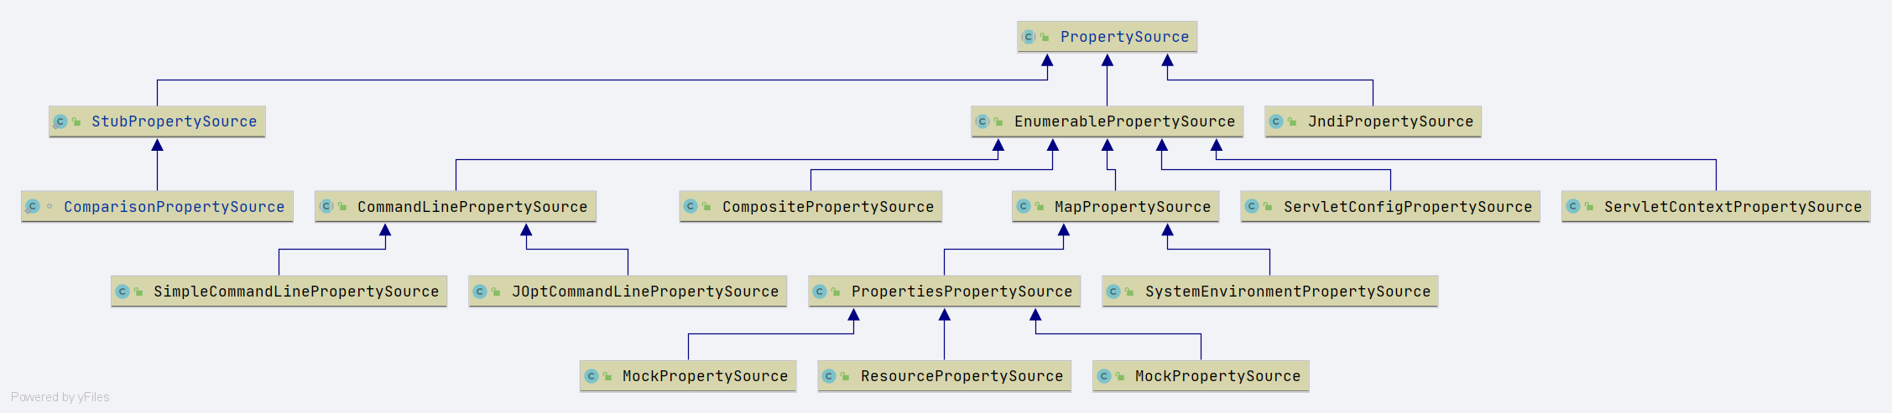The height and width of the screenshot is (413, 1892).
Task: Click the MapPropertySource class icon
Action: coord(1024,206)
